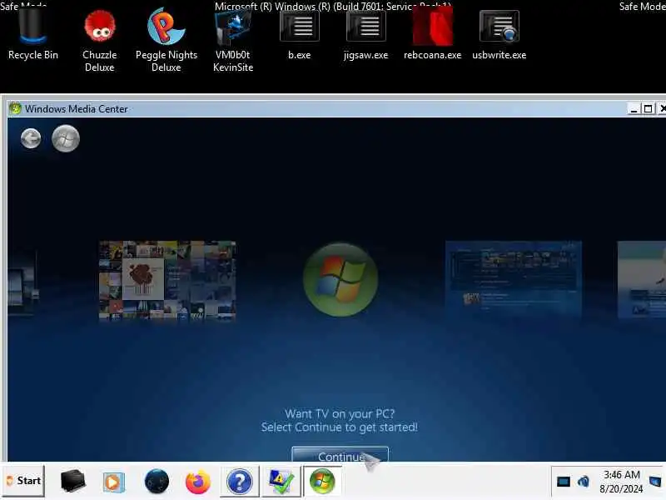The image size is (666, 500).
Task: Click the large Windows logo orb
Action: [x=340, y=279]
